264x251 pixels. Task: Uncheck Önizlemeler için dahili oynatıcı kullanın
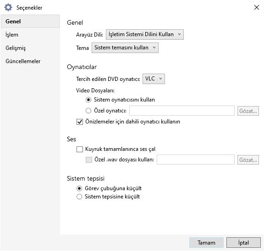click(80, 122)
